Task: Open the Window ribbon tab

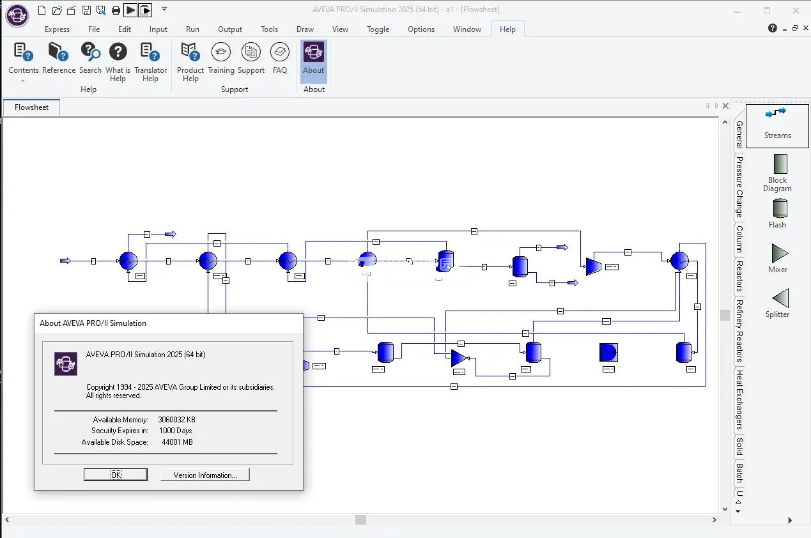Action: pos(467,29)
